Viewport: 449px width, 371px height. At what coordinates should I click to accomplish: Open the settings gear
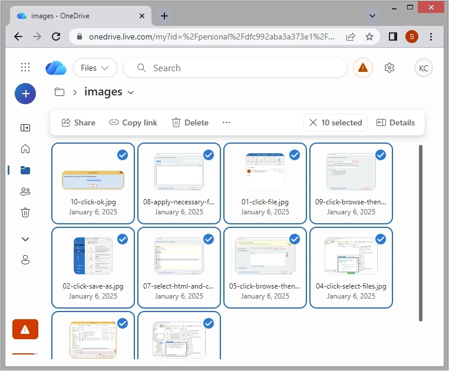pos(389,68)
